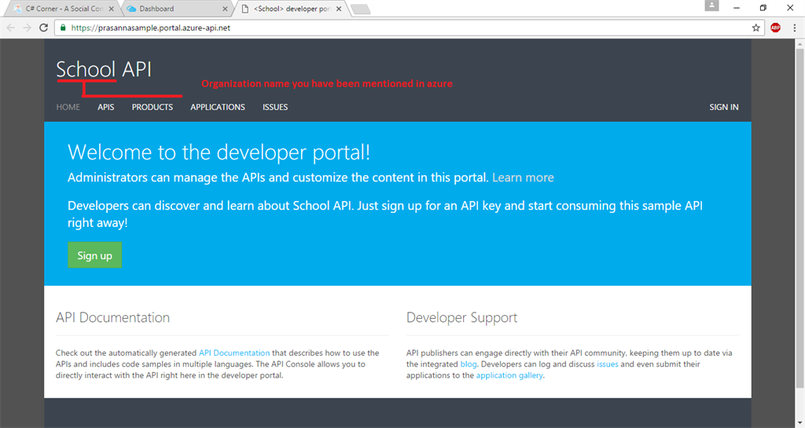Viewport: 805px width, 428px height.
Task: Click SIGN IN in the header
Action: click(724, 107)
